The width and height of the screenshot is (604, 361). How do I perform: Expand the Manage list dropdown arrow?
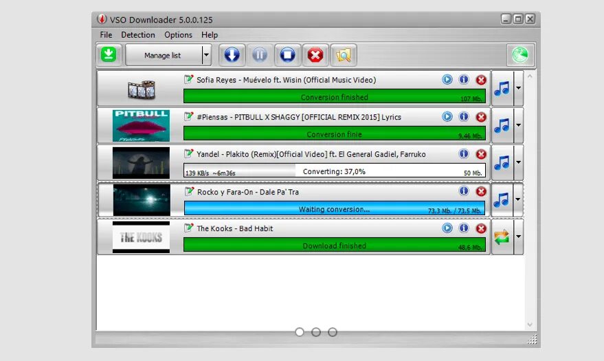206,55
